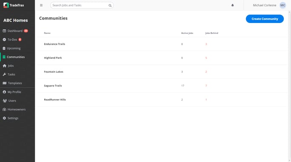Open the Upcoming clipboard item
This screenshot has height=162, width=291.
click(12, 48)
